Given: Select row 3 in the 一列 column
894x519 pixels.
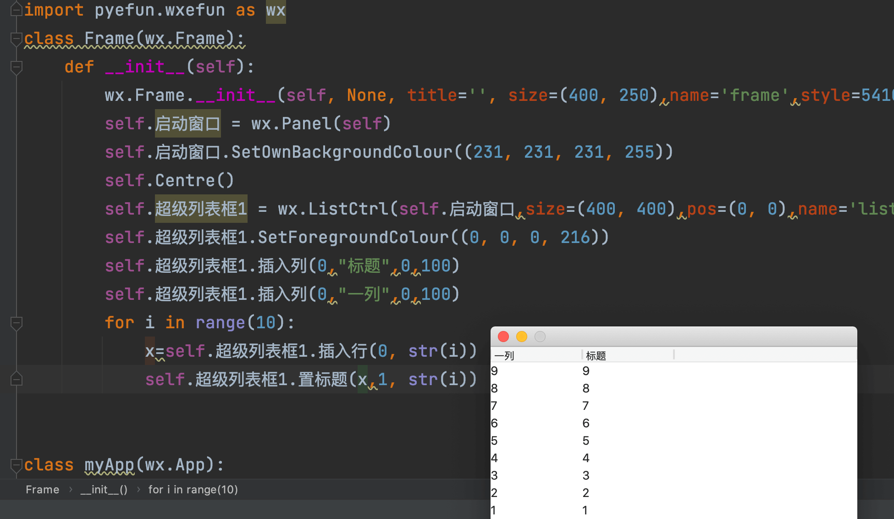Looking at the screenshot, I should [494, 475].
